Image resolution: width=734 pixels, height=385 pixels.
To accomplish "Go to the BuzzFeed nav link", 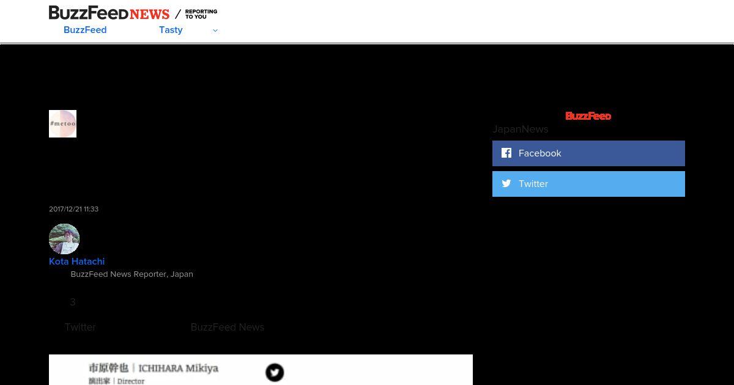I will point(85,30).
